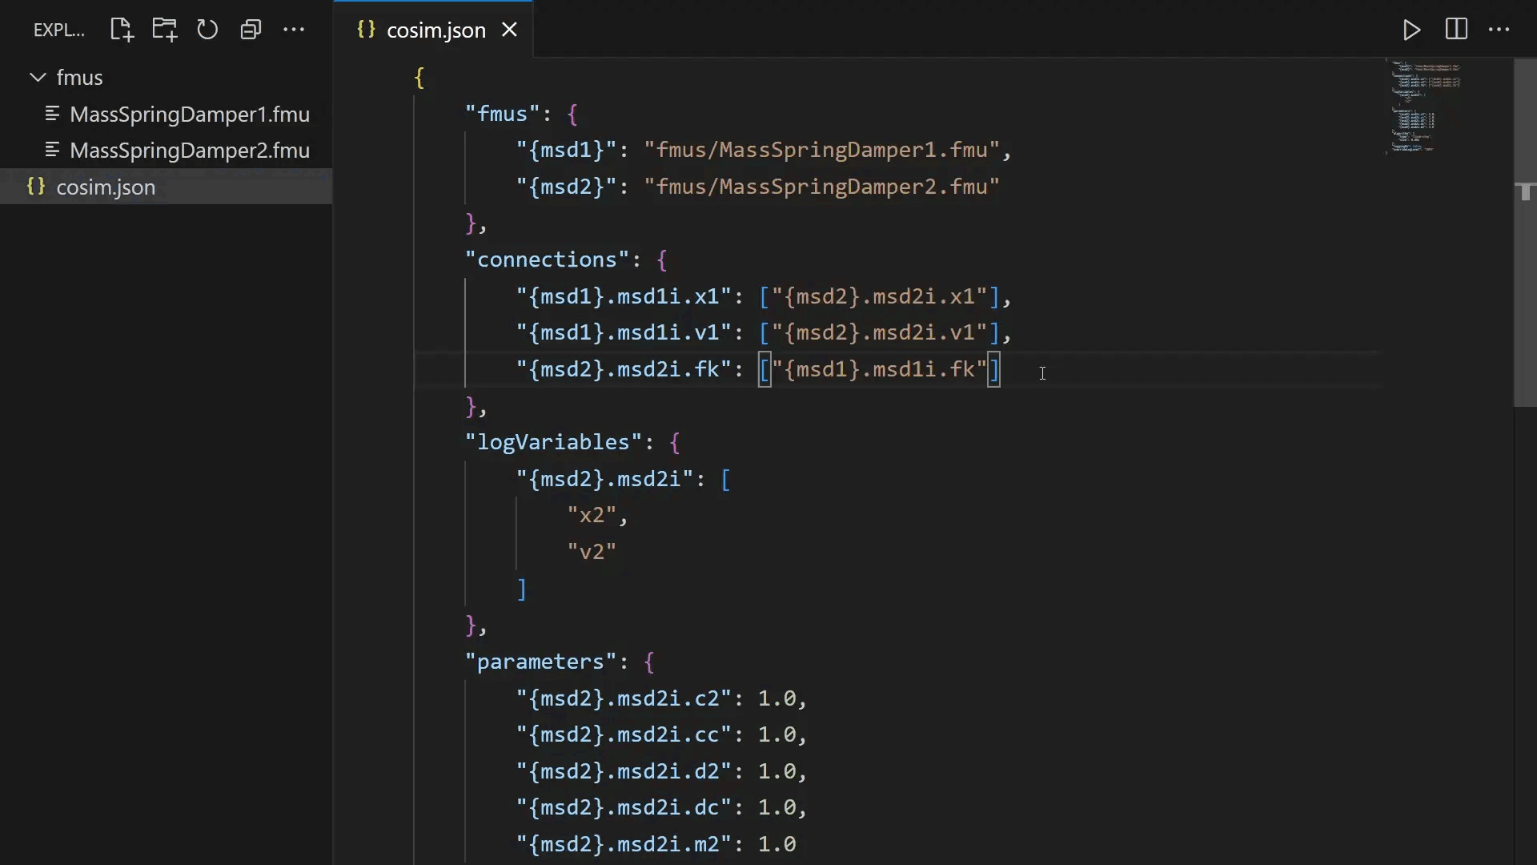Select cosim.json in the file tree
This screenshot has width=1537, height=865.
point(106,187)
